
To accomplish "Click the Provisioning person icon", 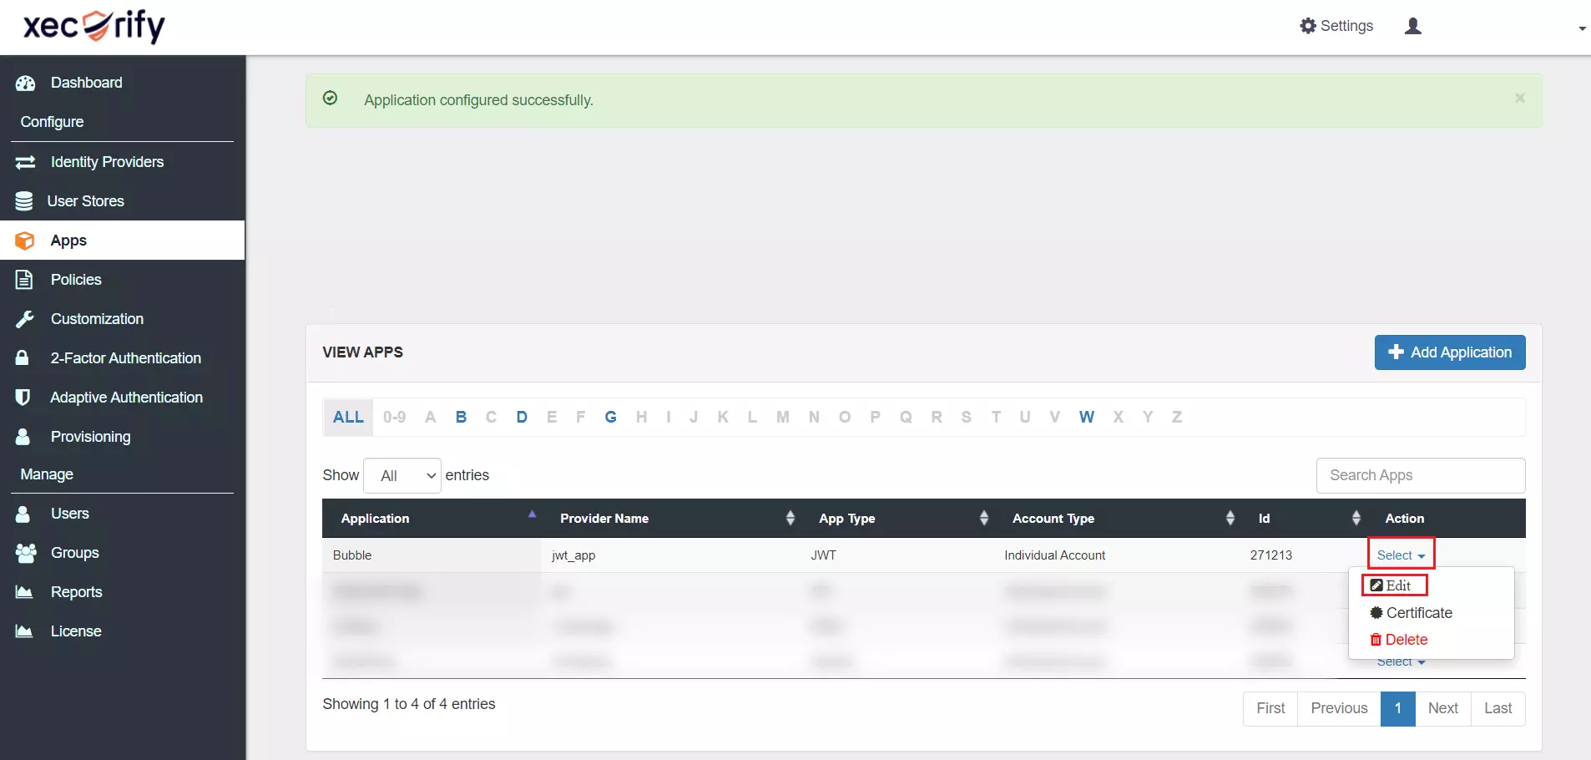I will [23, 436].
